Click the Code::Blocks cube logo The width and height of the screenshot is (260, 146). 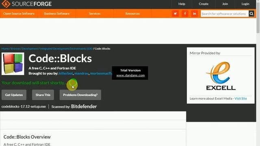tap(13, 64)
